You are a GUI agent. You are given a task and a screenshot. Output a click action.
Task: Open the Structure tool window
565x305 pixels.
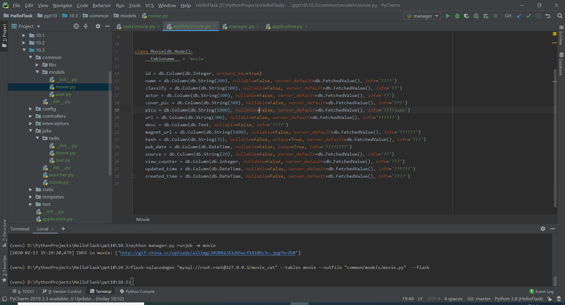tap(4, 233)
